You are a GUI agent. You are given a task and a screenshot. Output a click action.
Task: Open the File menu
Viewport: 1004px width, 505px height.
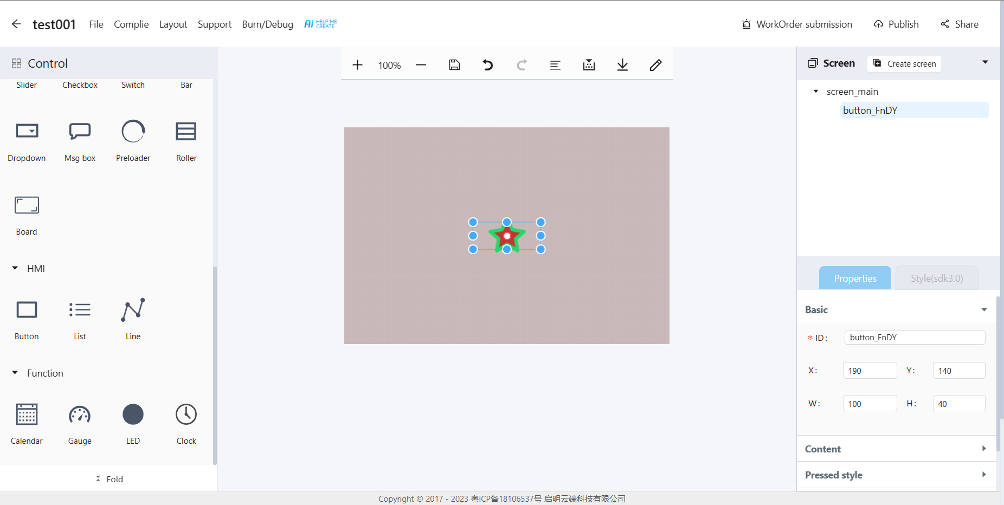click(x=96, y=24)
